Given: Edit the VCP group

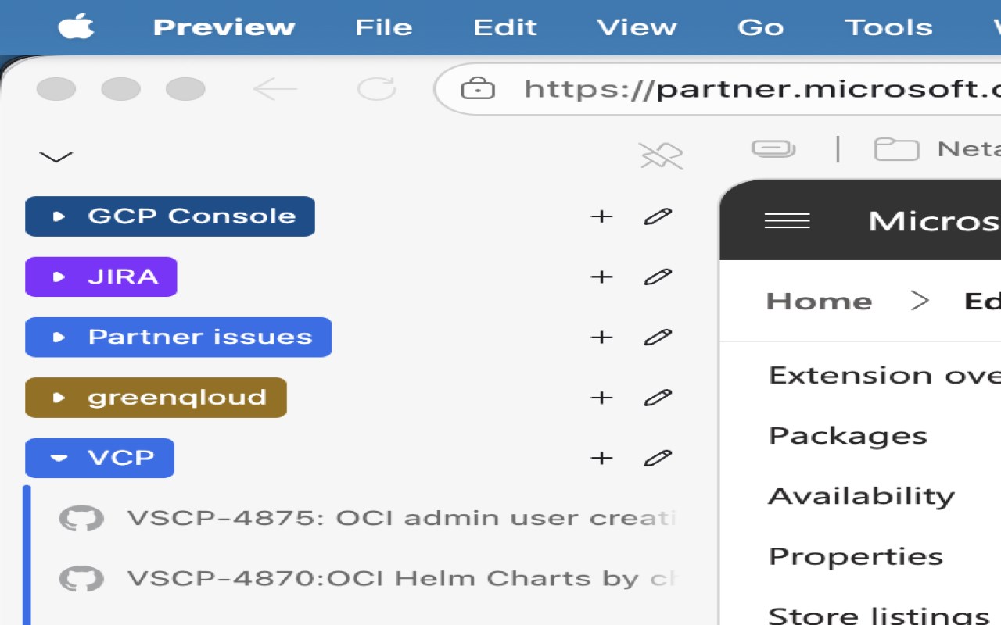Looking at the screenshot, I should [x=658, y=458].
